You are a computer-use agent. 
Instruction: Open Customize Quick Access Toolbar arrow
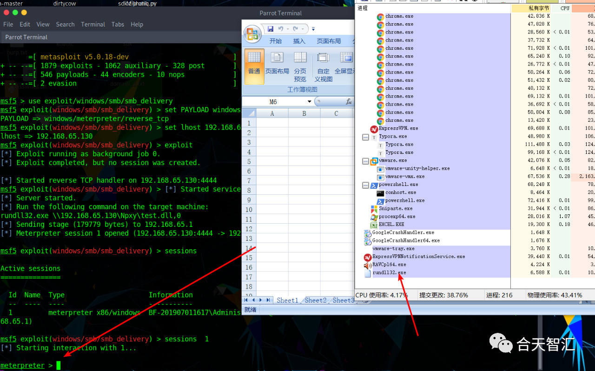tap(313, 29)
